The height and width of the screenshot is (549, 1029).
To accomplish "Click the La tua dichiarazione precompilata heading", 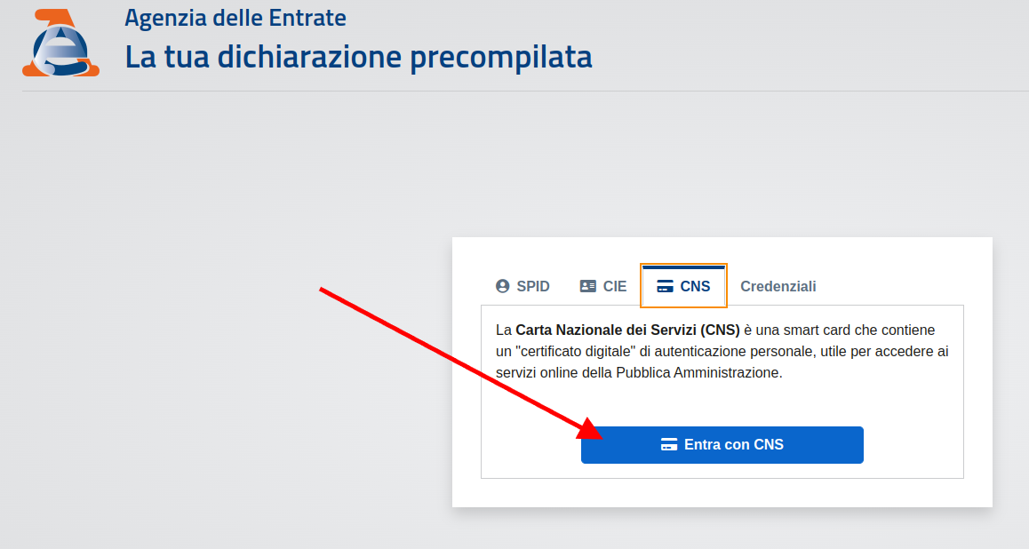I will coord(358,56).
